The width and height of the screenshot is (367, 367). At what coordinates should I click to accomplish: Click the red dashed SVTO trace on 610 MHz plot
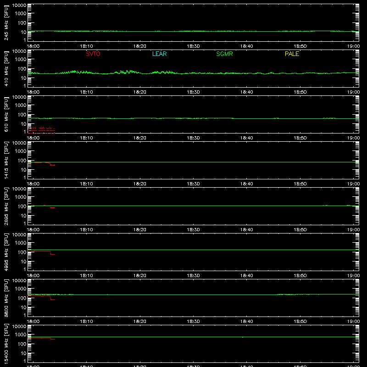pos(41,130)
